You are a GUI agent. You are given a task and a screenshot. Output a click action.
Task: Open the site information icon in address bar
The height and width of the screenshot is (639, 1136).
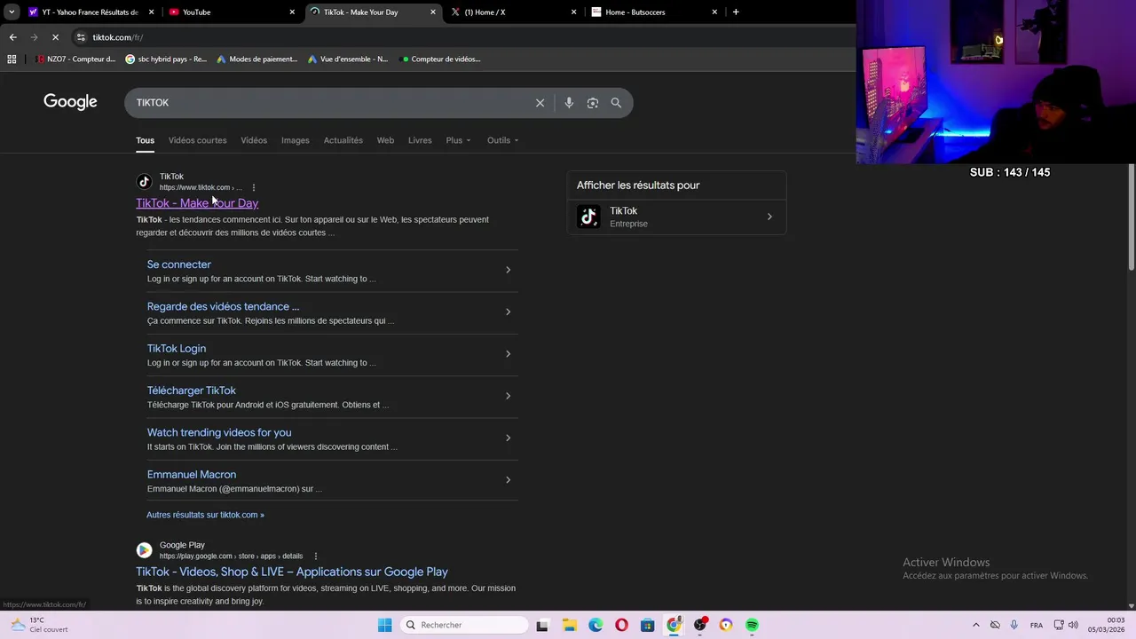tap(81, 37)
